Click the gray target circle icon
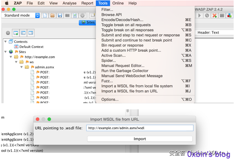The height and width of the screenshot is (160, 234). 8,33
